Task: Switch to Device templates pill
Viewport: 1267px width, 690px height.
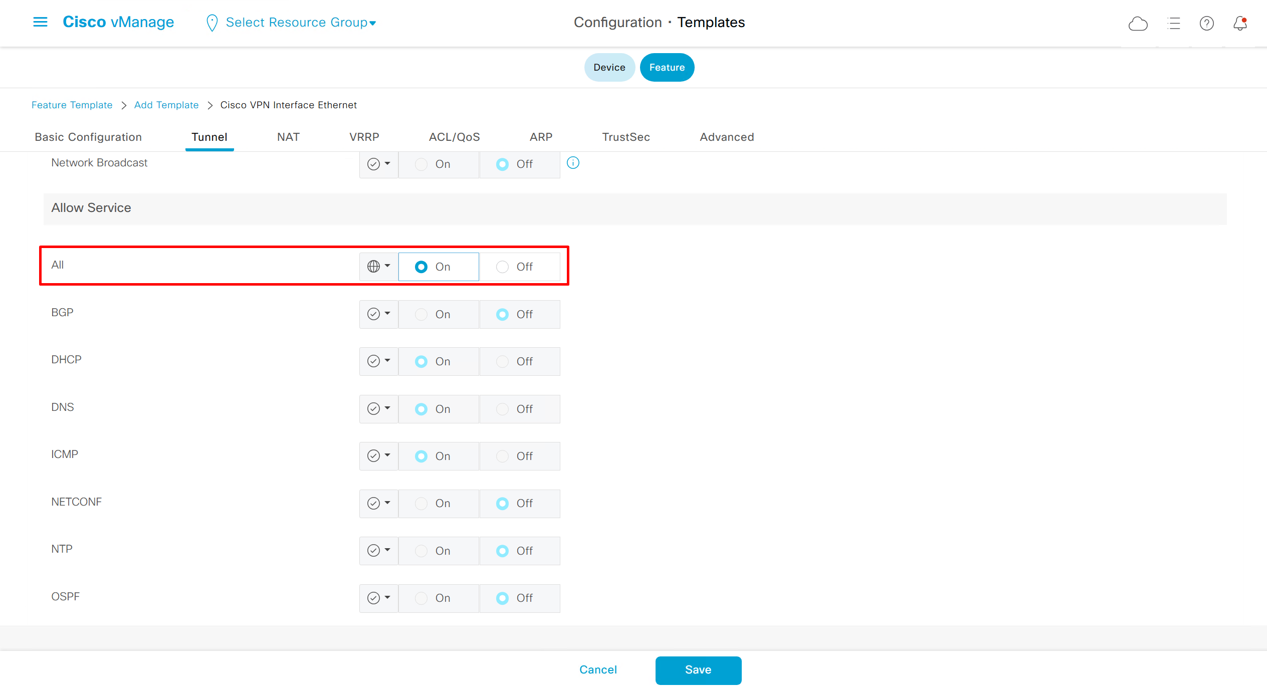Action: (609, 68)
